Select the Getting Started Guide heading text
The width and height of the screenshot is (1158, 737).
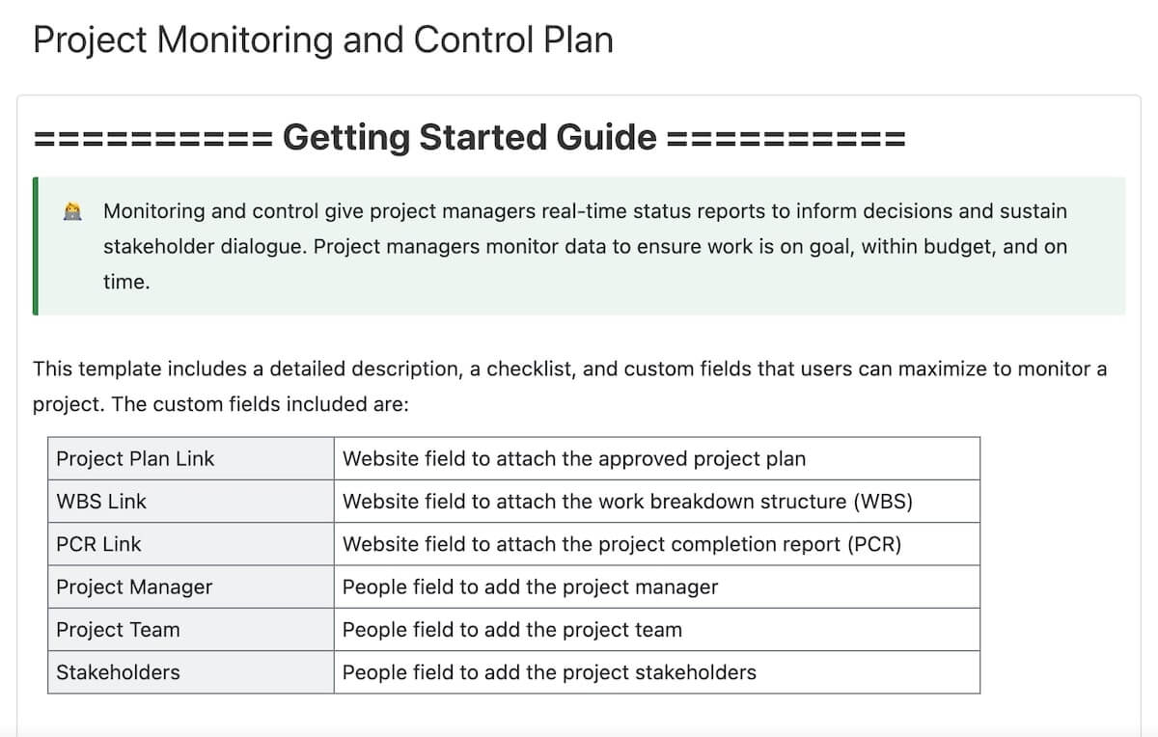point(469,137)
